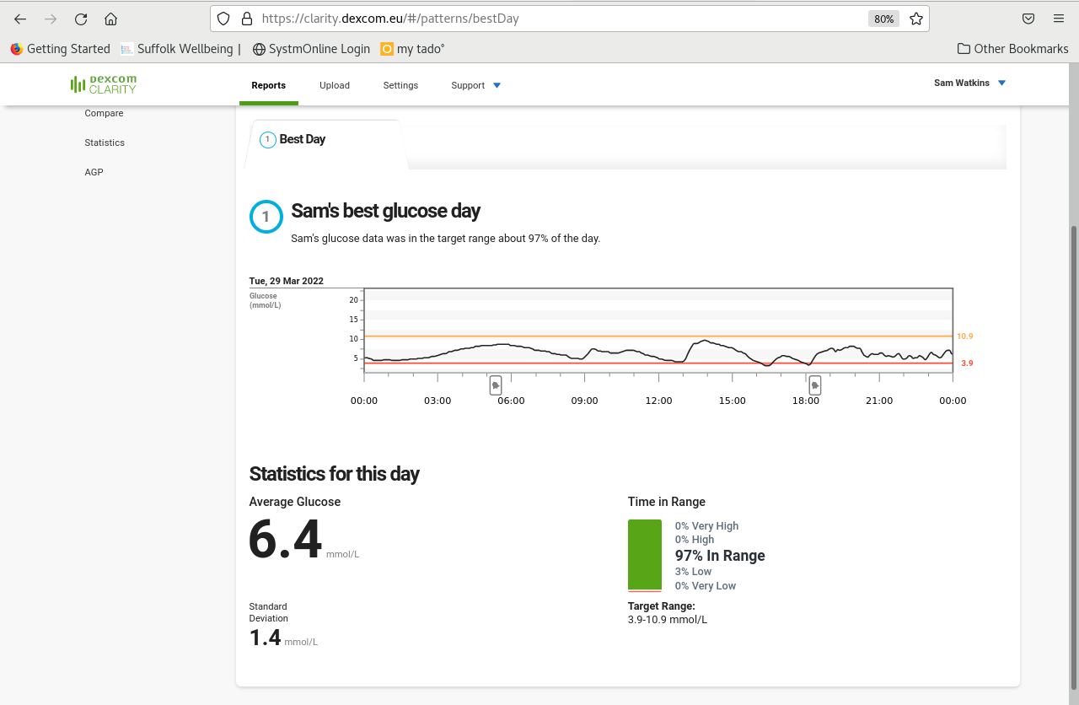Click the URL address bar
The height and width of the screenshot is (705, 1079).
coord(556,19)
